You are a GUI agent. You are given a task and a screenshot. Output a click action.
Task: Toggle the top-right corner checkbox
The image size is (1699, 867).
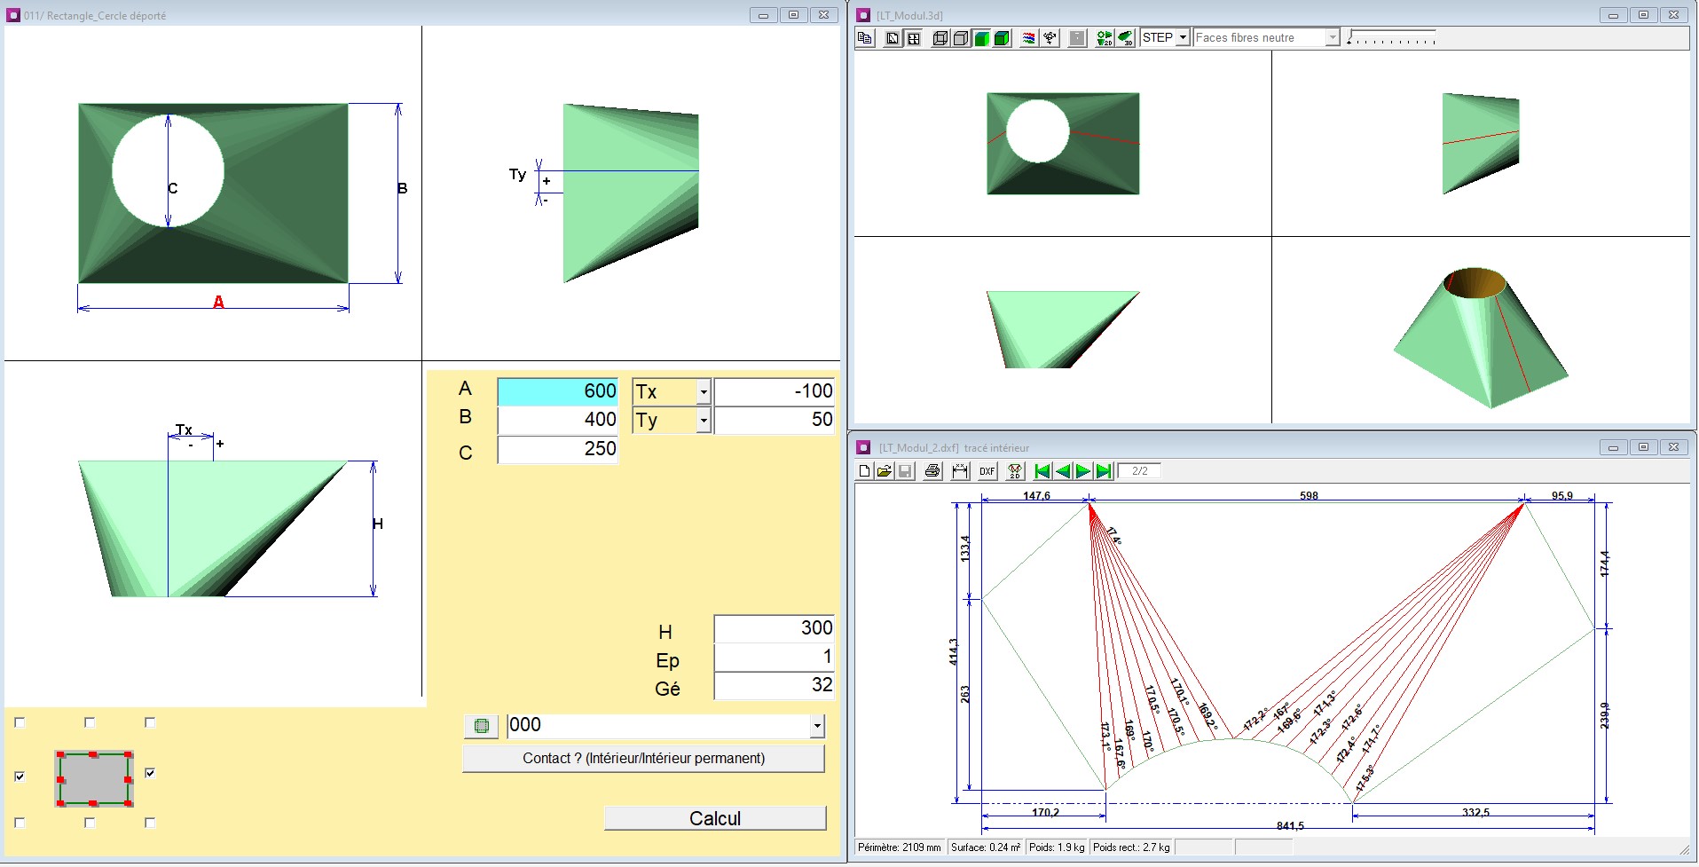tap(150, 723)
